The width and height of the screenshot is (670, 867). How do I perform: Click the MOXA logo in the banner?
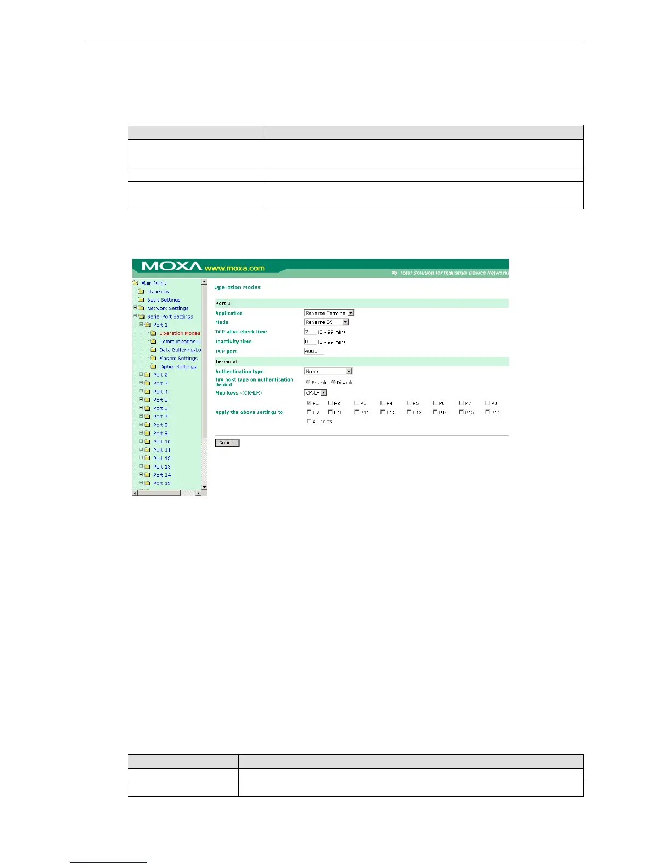click(x=172, y=266)
